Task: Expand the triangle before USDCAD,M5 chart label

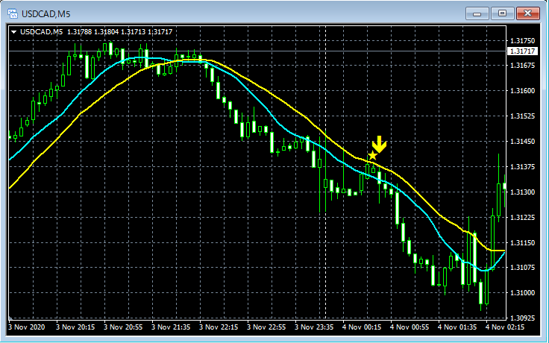Action: pos(14,32)
